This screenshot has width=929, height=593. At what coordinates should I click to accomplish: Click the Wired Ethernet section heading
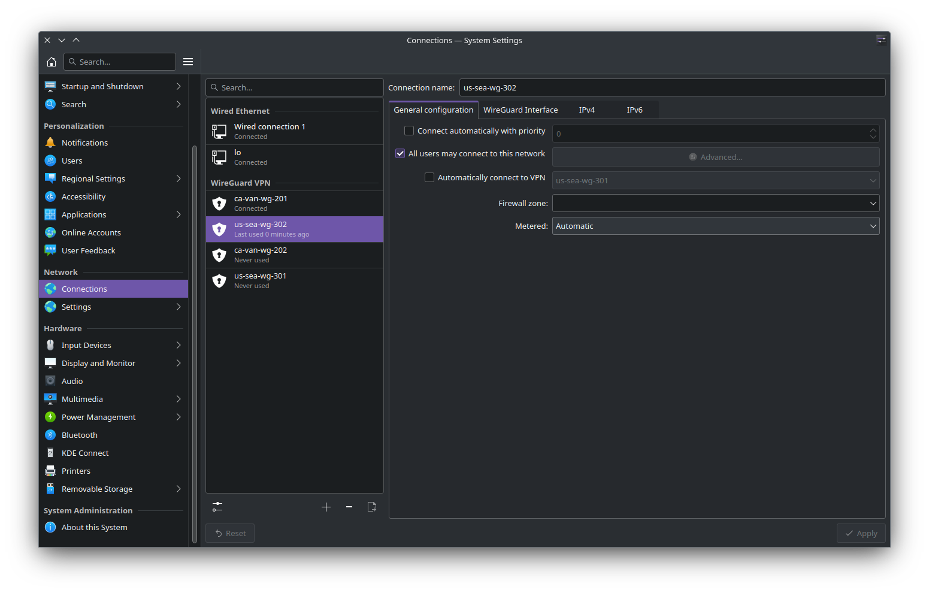coord(240,111)
